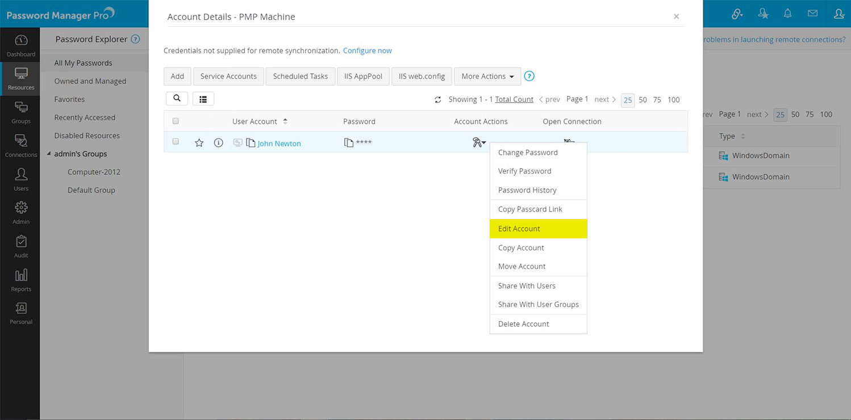Open the search magnifier icon above the table

click(x=177, y=98)
